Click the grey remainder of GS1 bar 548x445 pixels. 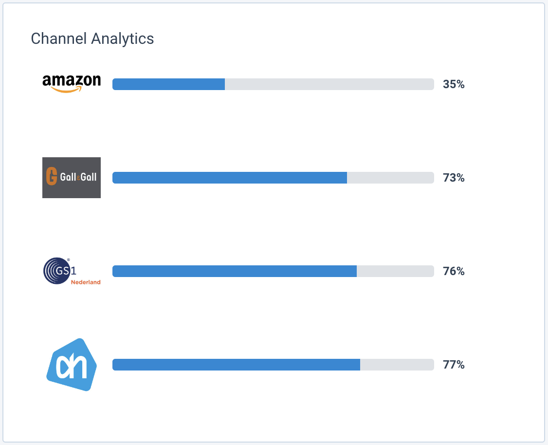(395, 271)
